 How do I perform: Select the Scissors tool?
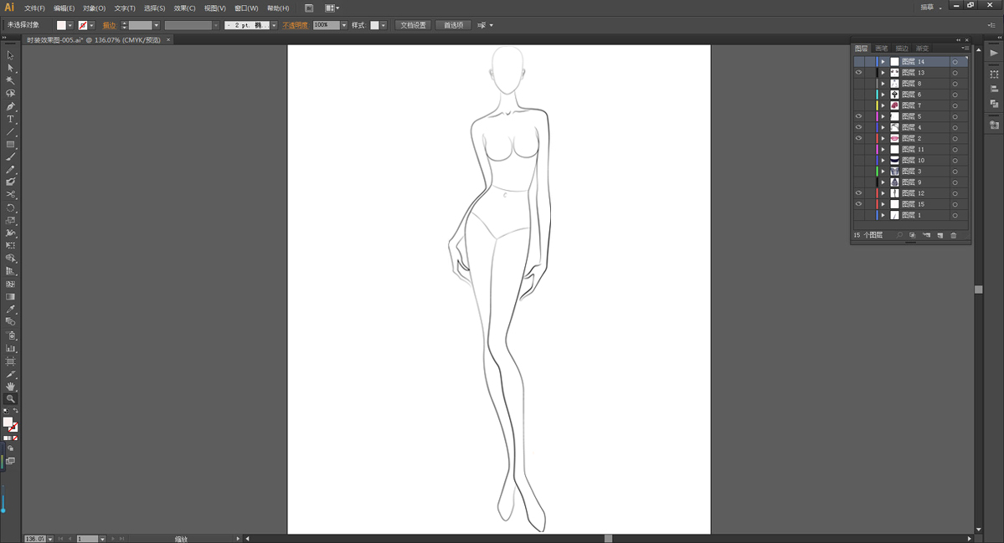click(x=10, y=194)
